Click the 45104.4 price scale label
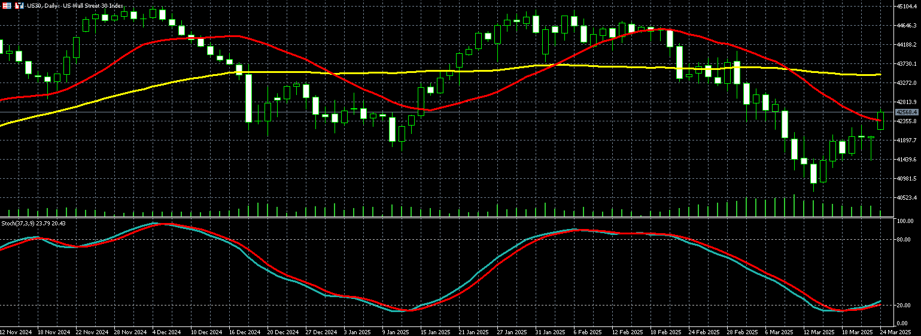 (x=907, y=7)
